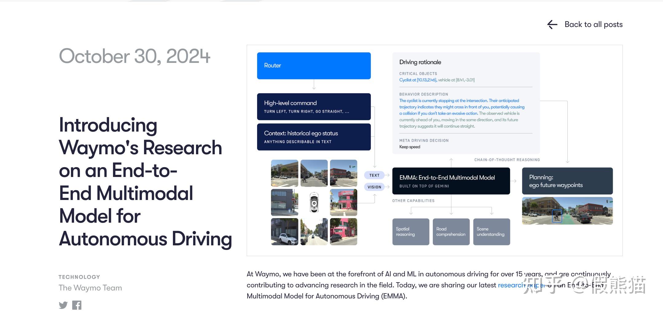
Task: Click the TECHNOLOGY category label
Action: pos(79,277)
